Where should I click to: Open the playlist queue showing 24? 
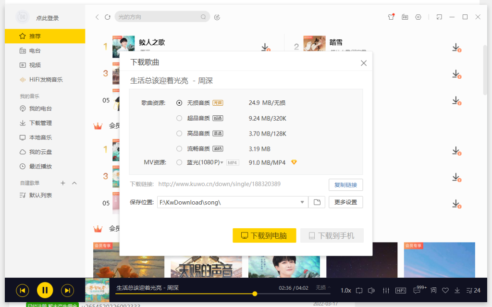point(473,291)
